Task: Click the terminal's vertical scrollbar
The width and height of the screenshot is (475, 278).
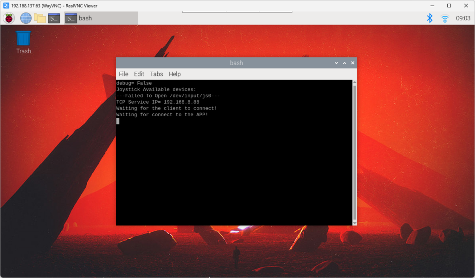Action: point(354,153)
